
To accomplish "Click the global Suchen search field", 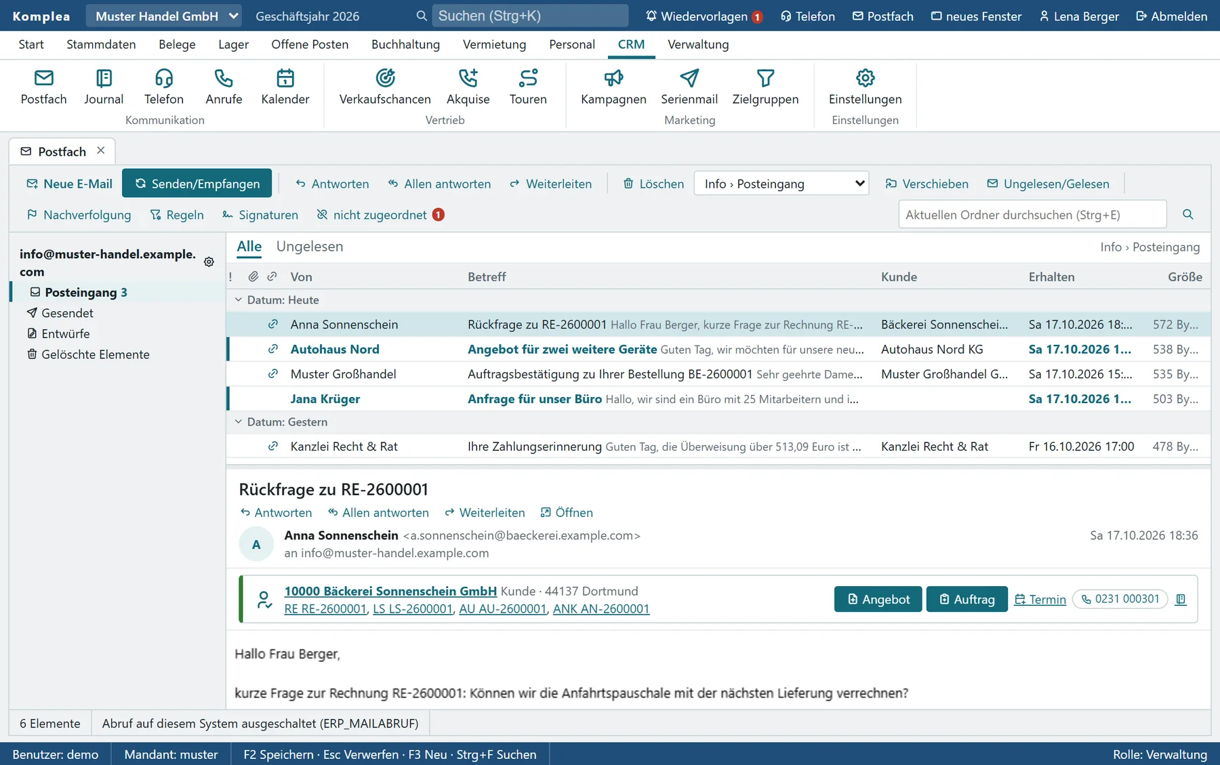I will pos(530,16).
